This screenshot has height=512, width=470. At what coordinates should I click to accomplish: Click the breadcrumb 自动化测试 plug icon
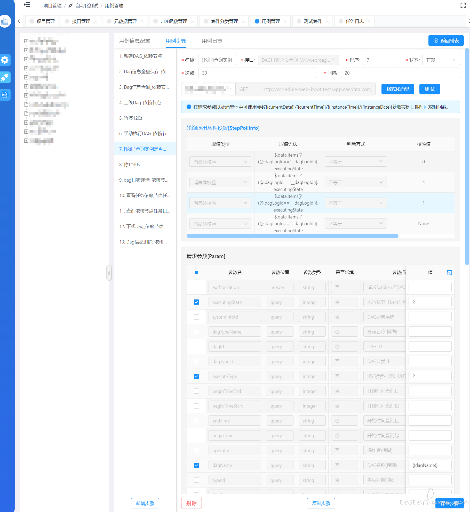click(71, 6)
